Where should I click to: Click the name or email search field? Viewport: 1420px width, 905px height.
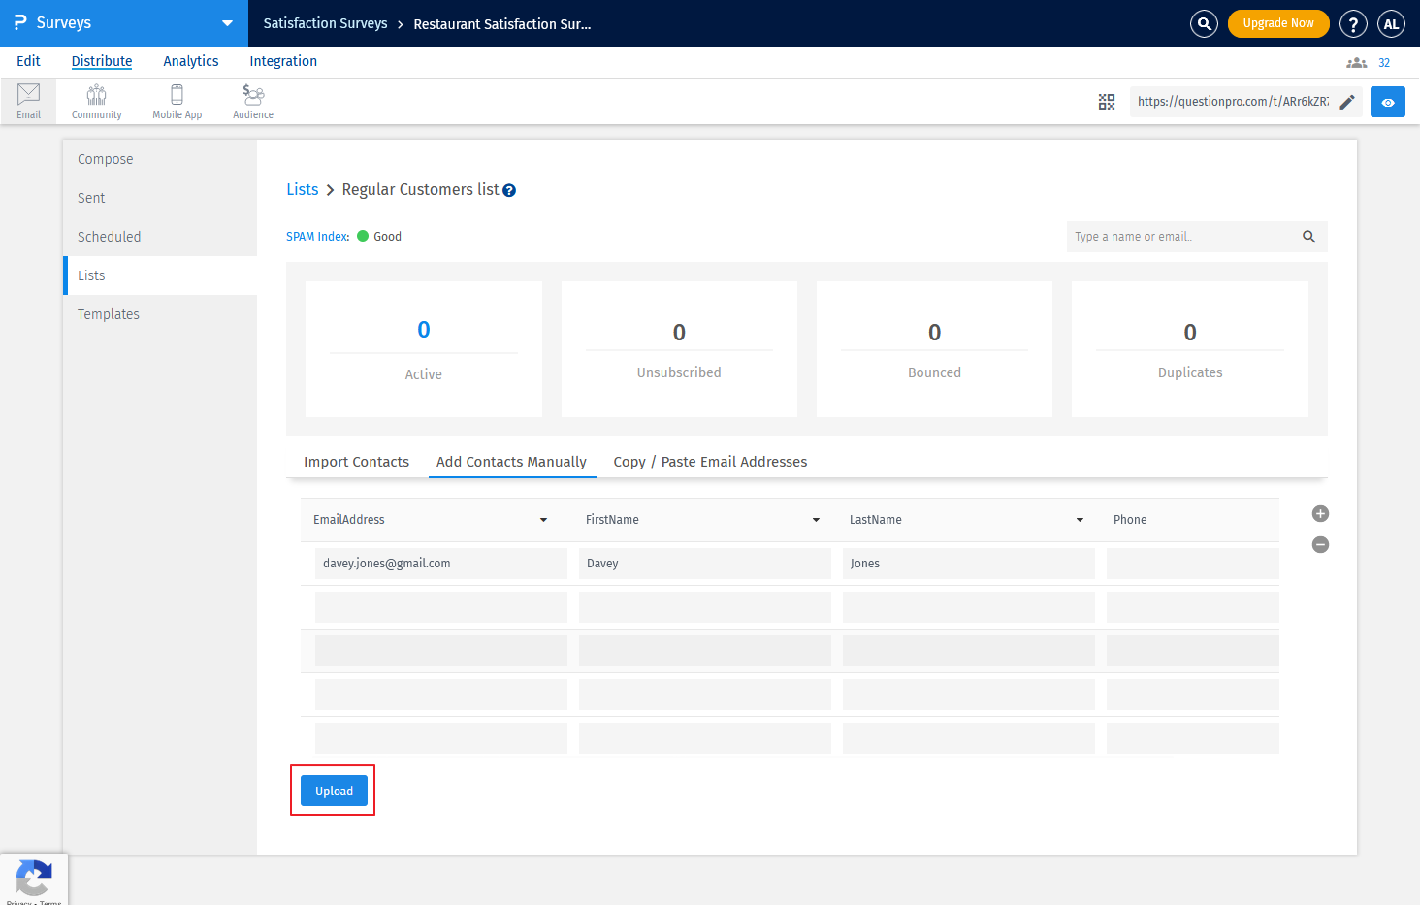pyautogui.click(x=1183, y=237)
